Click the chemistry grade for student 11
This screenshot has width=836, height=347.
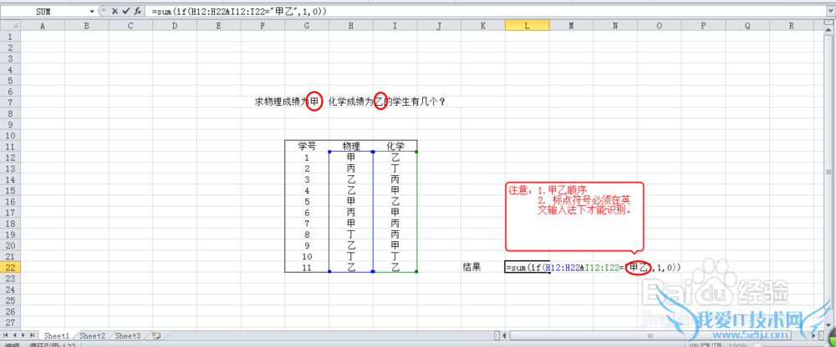tap(395, 268)
